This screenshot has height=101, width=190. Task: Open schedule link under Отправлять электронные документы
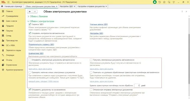[x=40, y=69]
